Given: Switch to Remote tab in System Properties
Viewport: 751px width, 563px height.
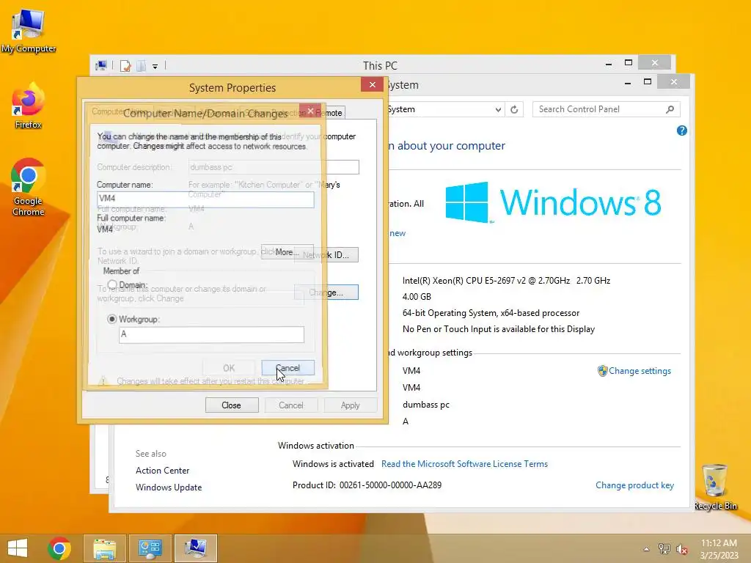Looking at the screenshot, I should (330, 113).
